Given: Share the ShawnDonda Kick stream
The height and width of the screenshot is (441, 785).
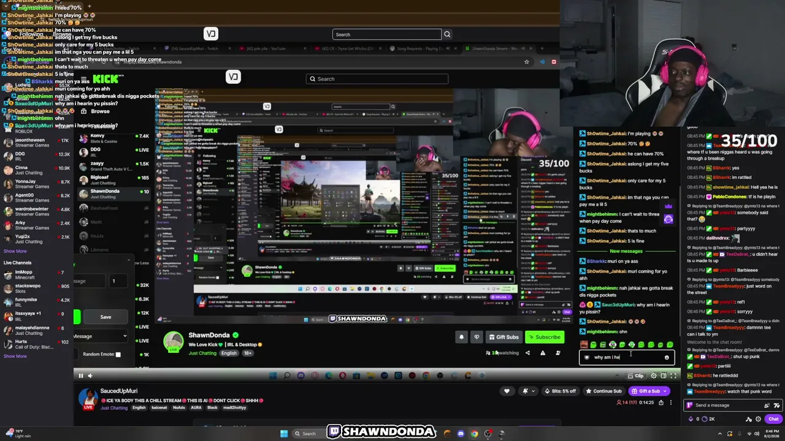Looking at the screenshot, I should pyautogui.click(x=527, y=353).
